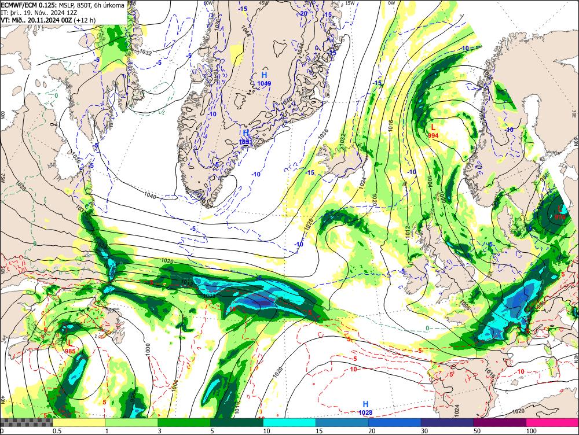Click the valid time 'VT: Mið.. 20.11.2024 00Z (+12 h)'
The image size is (579, 435).
click(x=48, y=20)
